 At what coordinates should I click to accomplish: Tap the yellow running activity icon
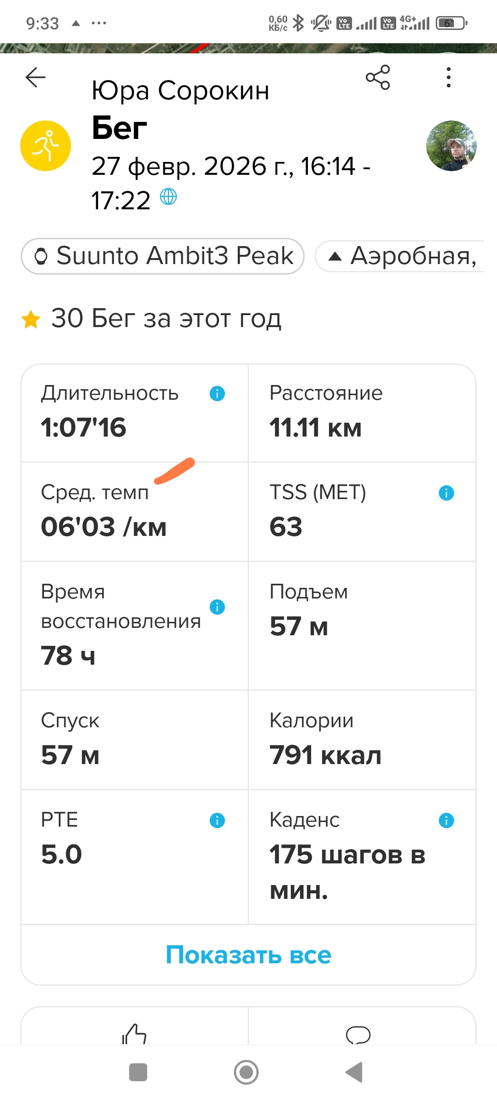46,146
